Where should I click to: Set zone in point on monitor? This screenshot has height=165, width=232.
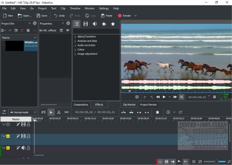[145, 97]
